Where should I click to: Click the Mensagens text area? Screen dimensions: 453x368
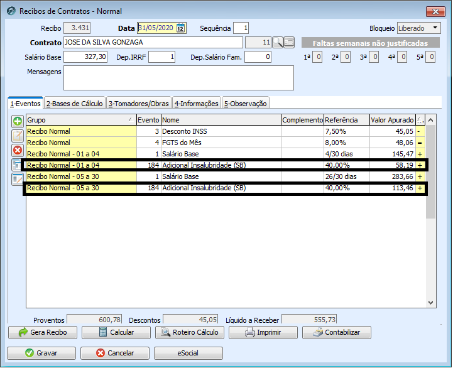tap(178, 78)
